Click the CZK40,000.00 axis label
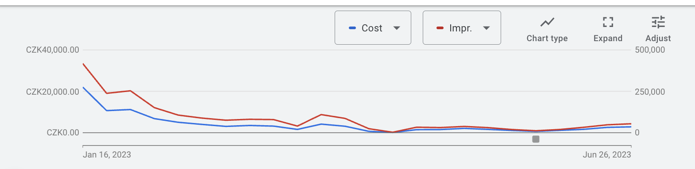695x169 pixels. (53, 50)
